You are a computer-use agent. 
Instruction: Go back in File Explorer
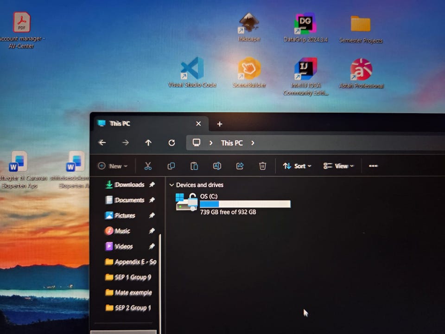coord(102,142)
